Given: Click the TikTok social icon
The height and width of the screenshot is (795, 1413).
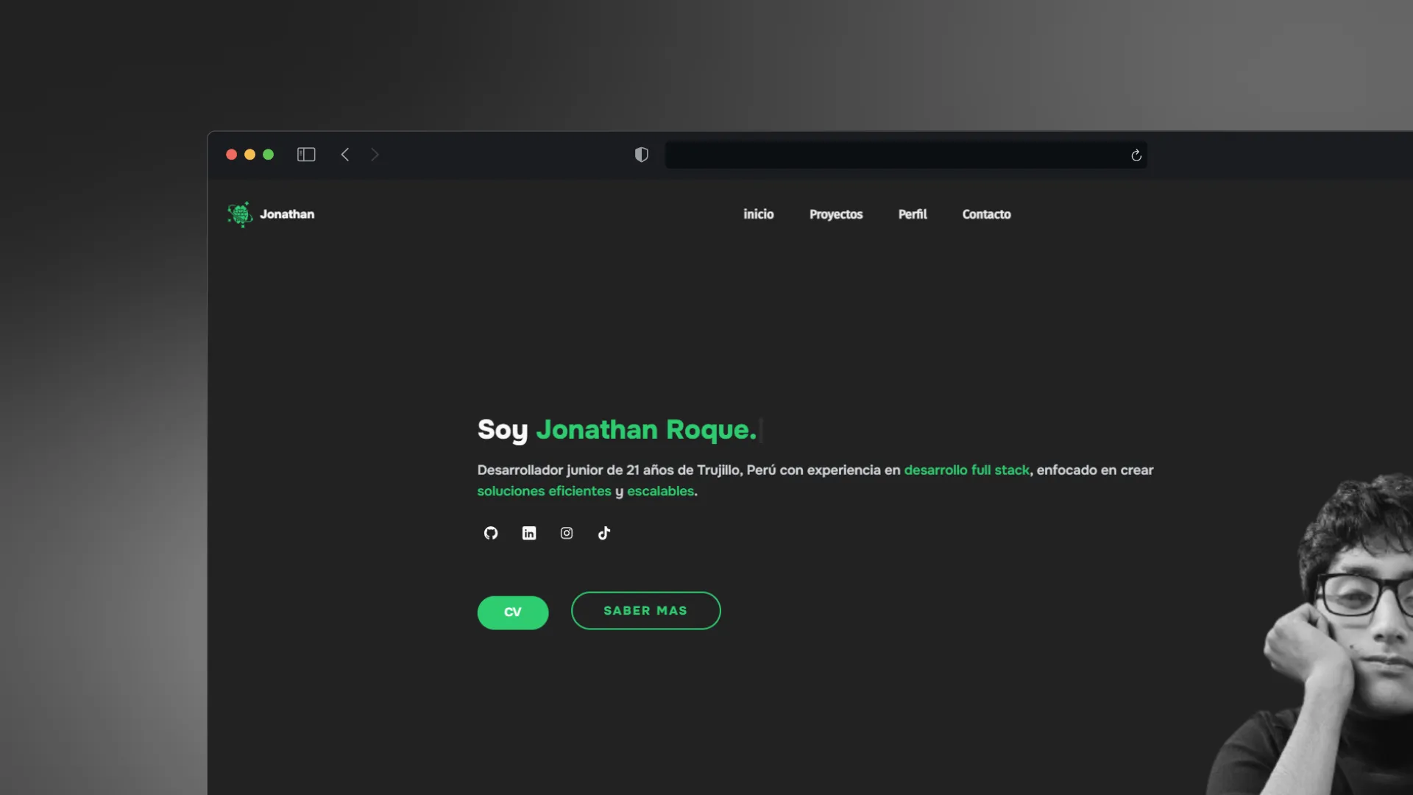Looking at the screenshot, I should pos(603,533).
